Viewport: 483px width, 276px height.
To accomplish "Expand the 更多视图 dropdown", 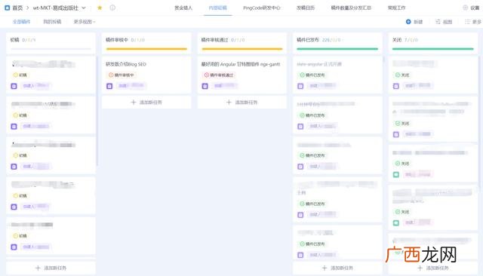I will (x=85, y=22).
